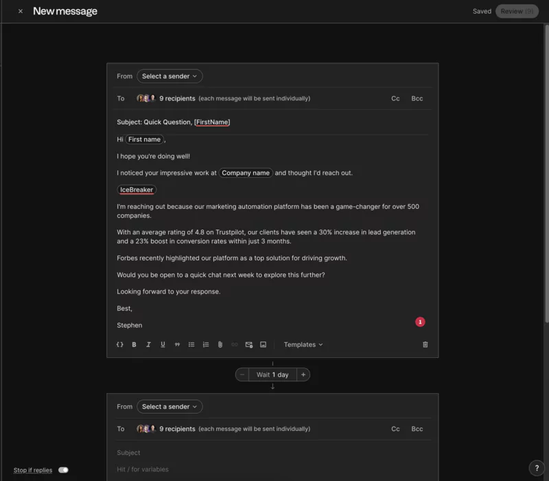Click the insert link icon

(x=235, y=345)
